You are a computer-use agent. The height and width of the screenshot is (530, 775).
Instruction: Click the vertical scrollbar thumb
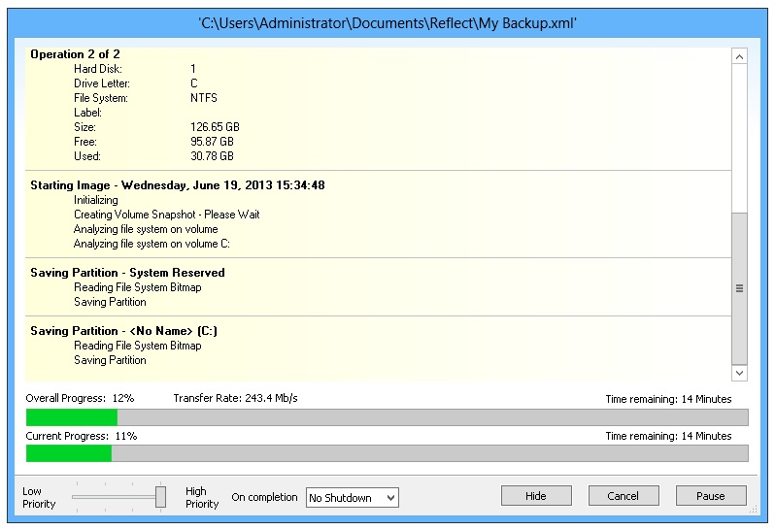click(x=739, y=288)
